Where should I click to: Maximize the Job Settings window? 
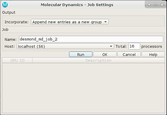156,5
